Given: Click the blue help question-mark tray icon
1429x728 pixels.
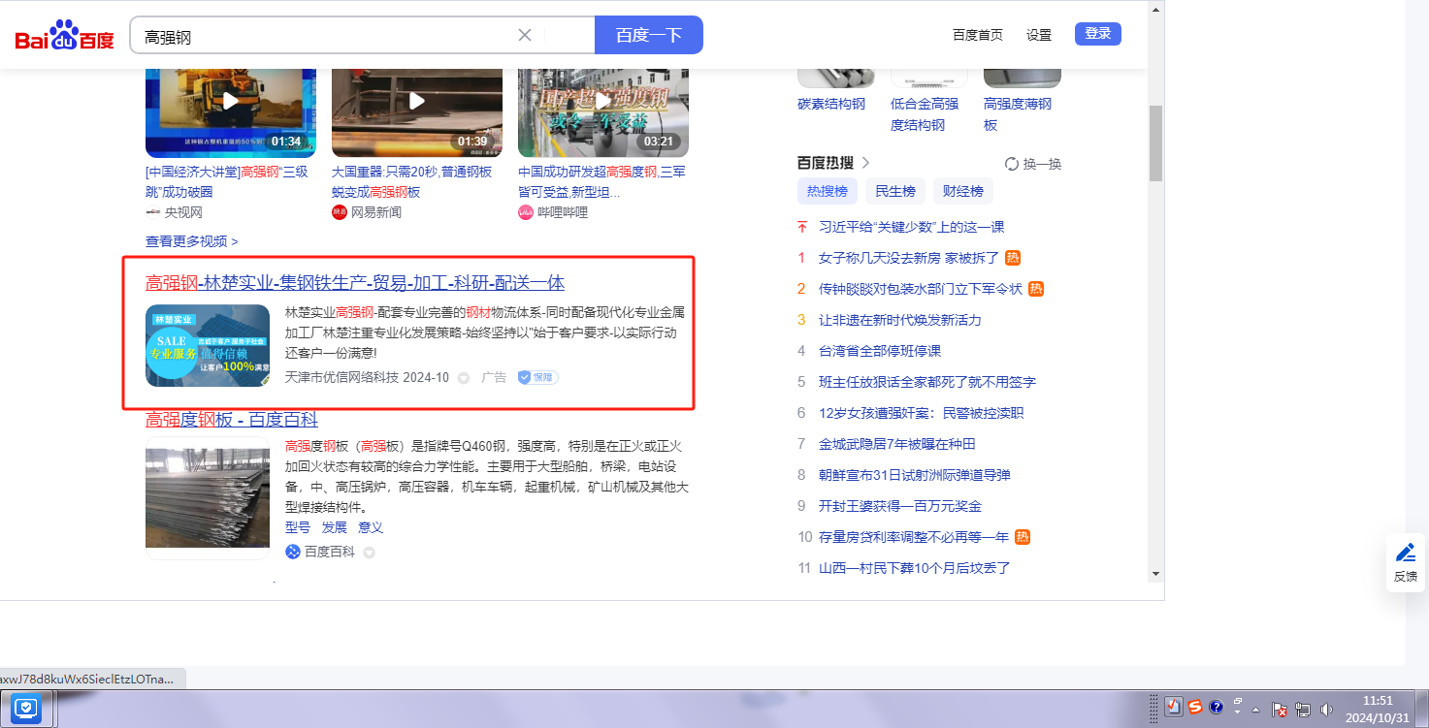Looking at the screenshot, I should [1217, 707].
